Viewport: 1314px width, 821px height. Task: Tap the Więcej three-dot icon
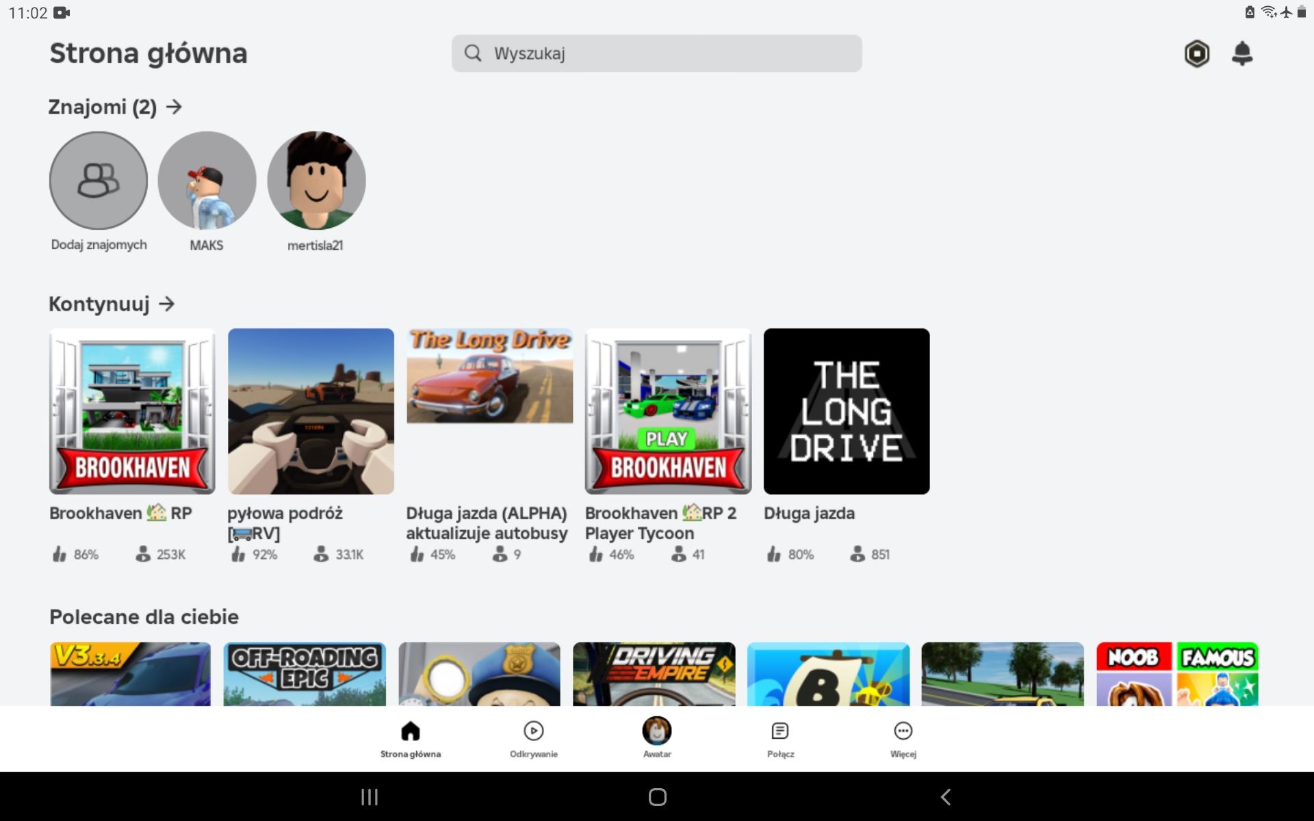coord(903,731)
